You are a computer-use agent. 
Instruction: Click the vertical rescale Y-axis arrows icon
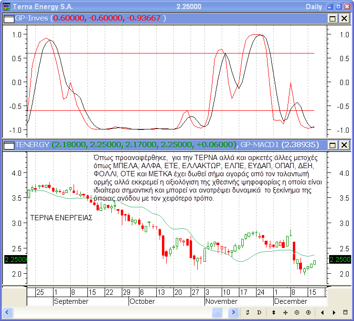[274, 312]
